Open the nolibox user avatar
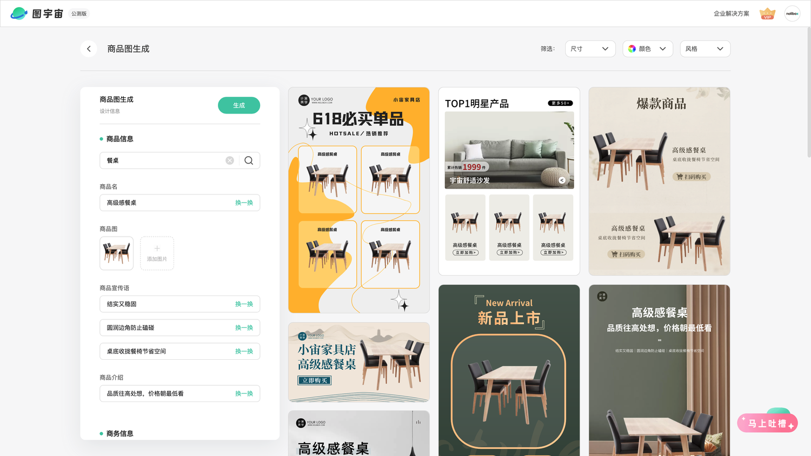This screenshot has height=456, width=811. 792,14
